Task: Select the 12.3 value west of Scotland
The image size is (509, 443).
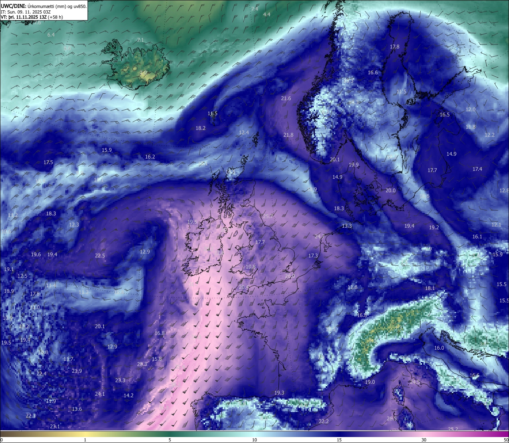Action: tap(74, 225)
